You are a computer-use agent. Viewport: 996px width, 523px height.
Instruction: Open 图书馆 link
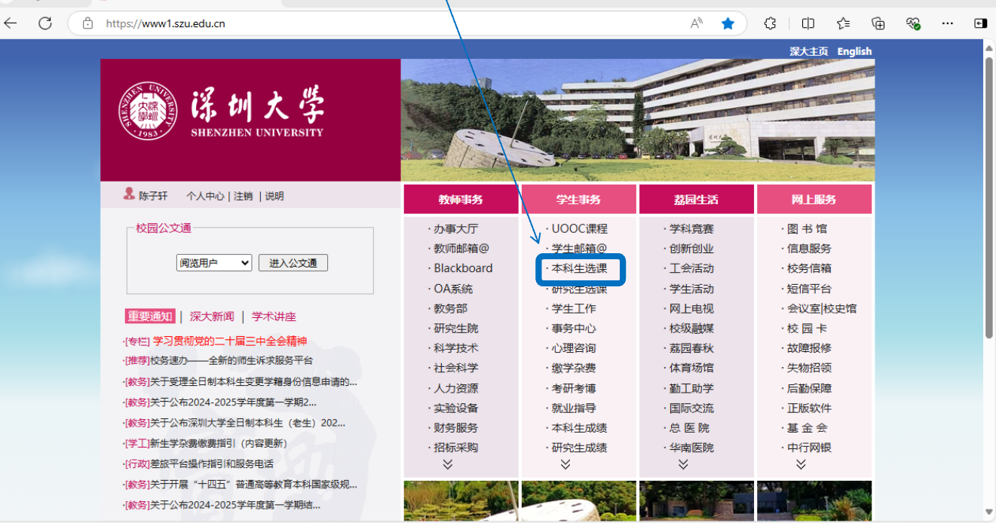[807, 228]
